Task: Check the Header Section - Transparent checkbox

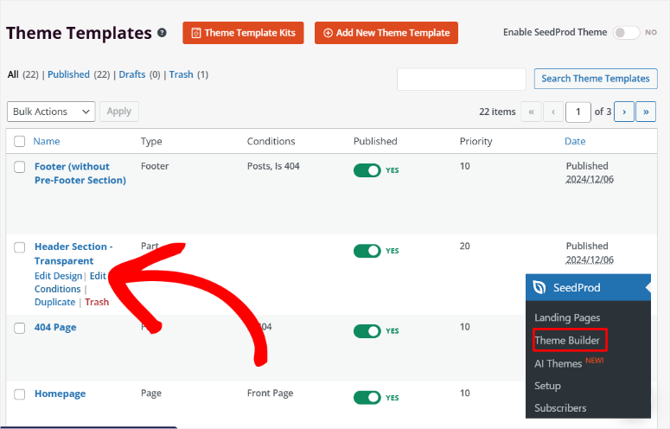Action: click(20, 247)
